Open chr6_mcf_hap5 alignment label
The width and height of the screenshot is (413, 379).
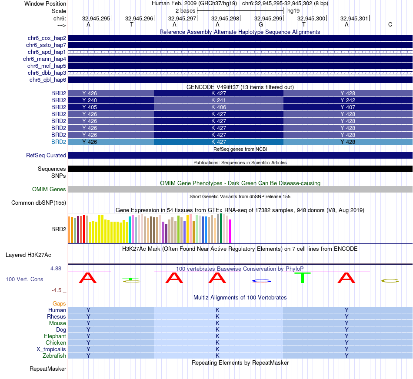(x=47, y=66)
